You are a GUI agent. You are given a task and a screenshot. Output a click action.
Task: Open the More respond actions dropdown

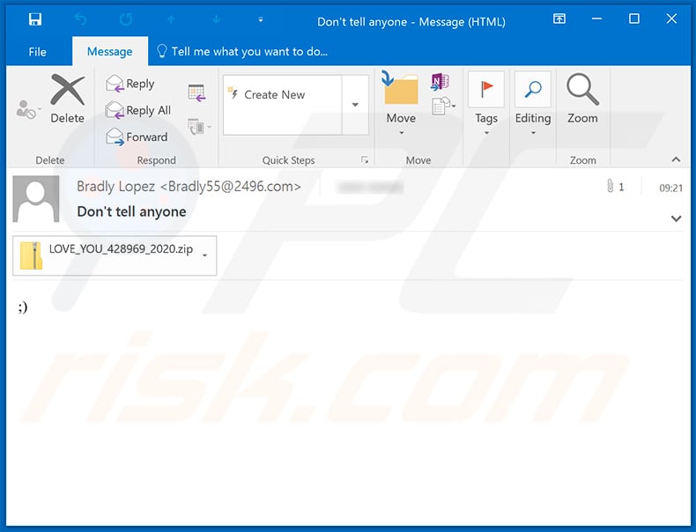tap(198, 128)
